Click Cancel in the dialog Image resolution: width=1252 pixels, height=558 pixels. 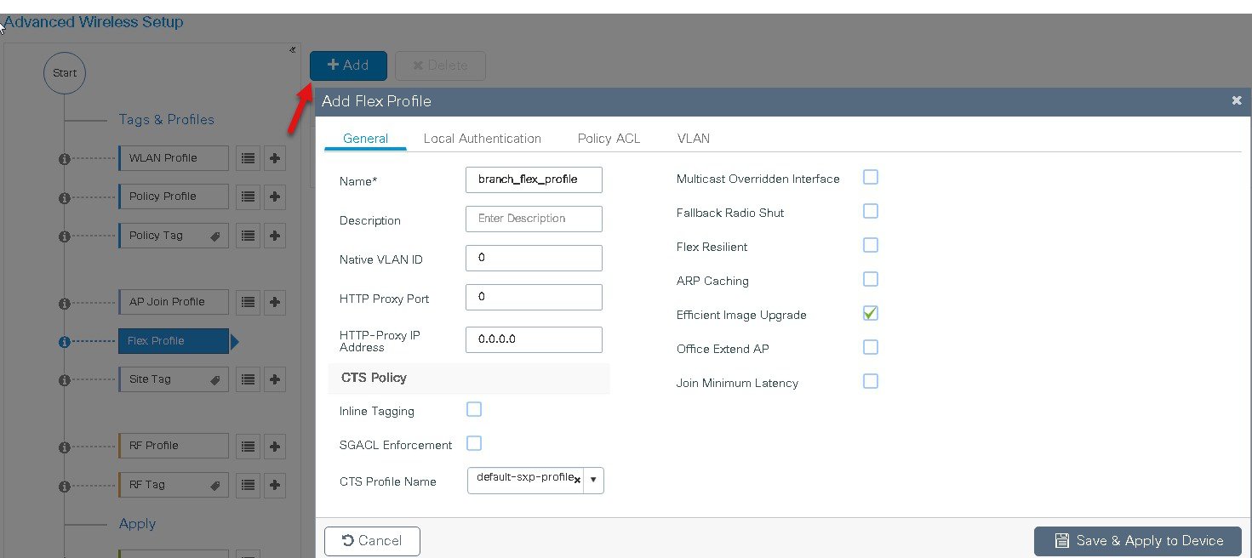(x=372, y=541)
